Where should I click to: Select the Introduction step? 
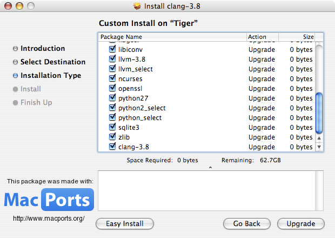point(43,48)
